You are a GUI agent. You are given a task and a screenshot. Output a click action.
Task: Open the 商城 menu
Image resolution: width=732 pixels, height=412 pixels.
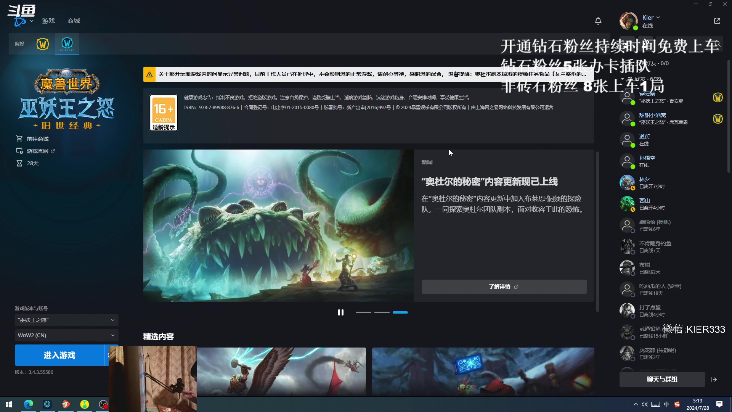tap(74, 21)
